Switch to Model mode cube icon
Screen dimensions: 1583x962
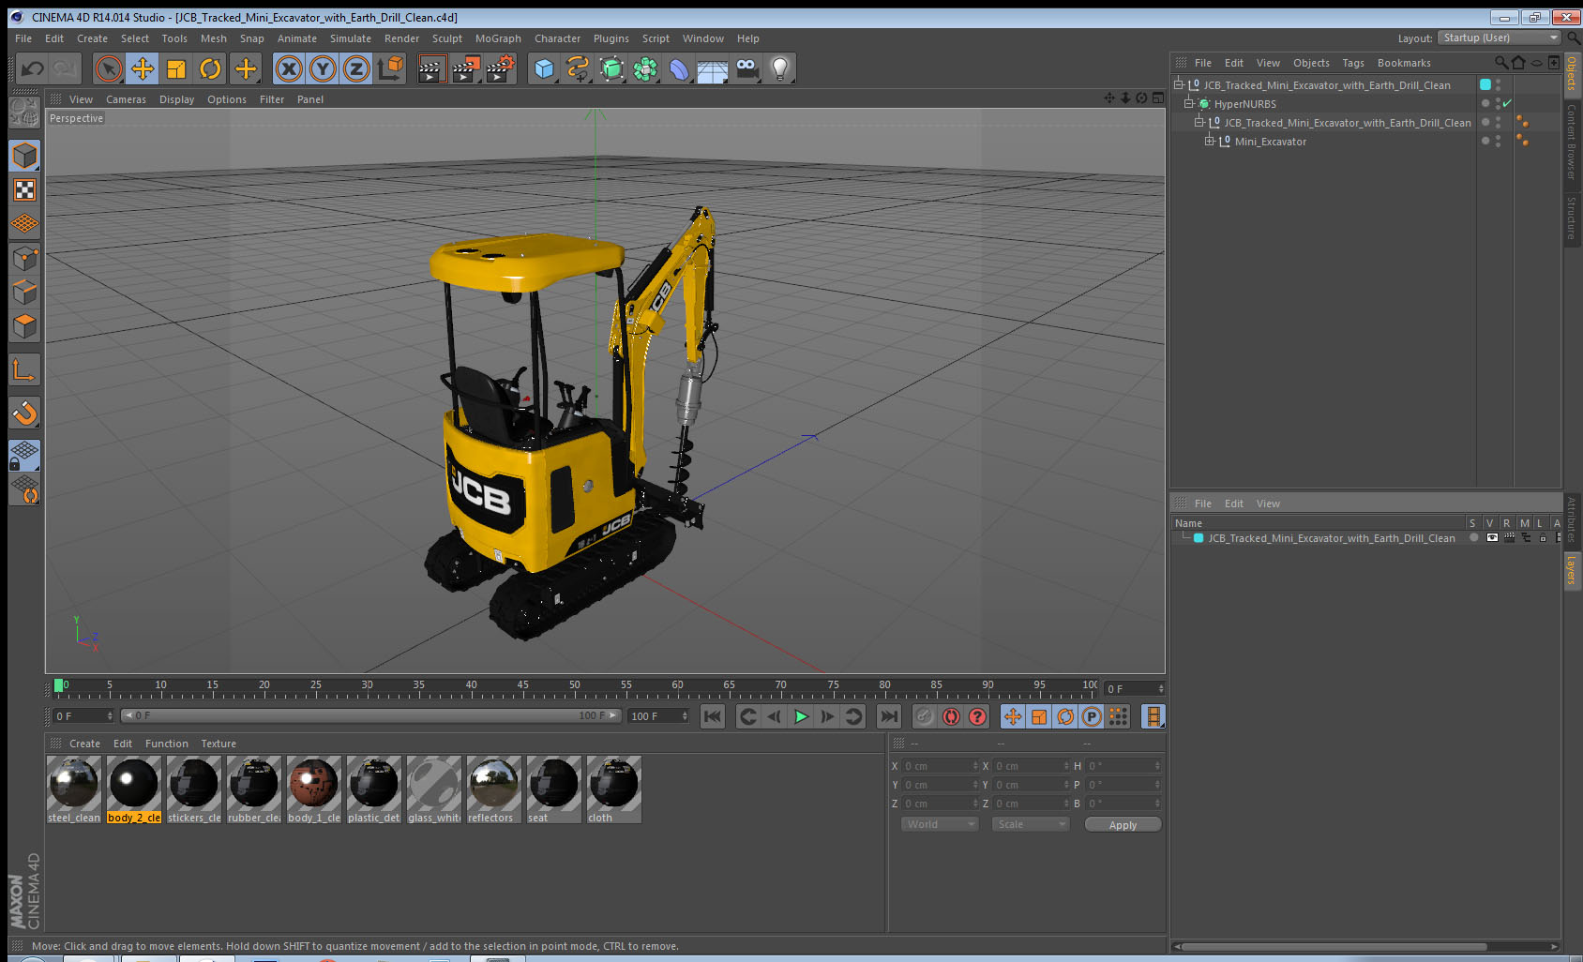(x=24, y=156)
